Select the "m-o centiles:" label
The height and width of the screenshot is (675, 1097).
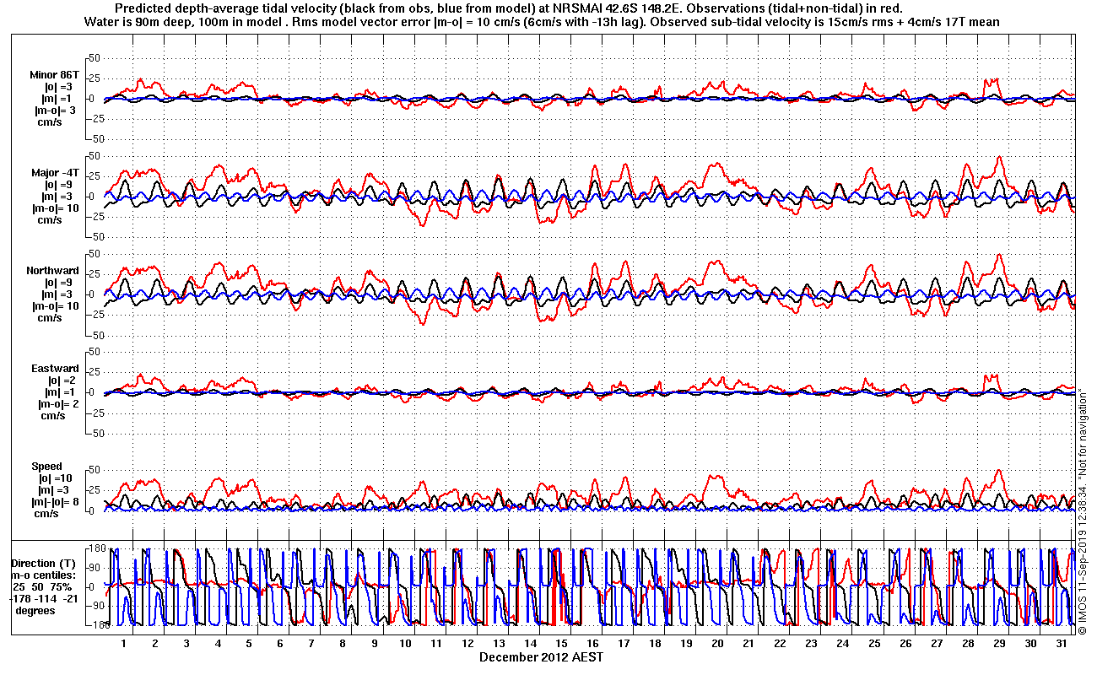point(43,575)
